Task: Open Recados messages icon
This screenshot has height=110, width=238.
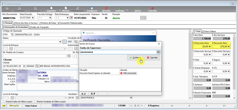Action: 106,9
